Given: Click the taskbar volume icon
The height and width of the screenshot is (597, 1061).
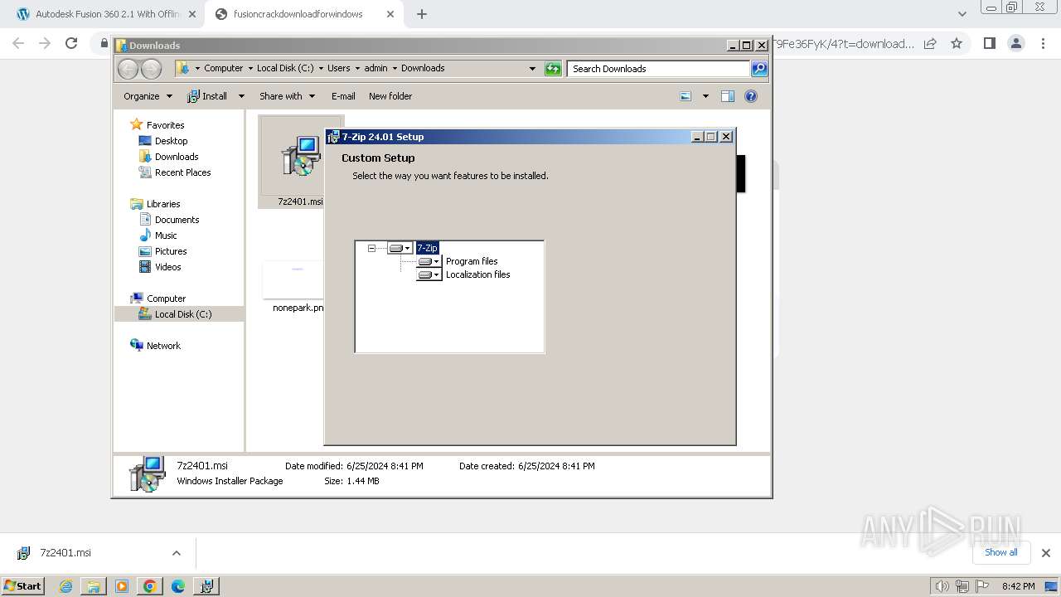Looking at the screenshot, I should 942,586.
